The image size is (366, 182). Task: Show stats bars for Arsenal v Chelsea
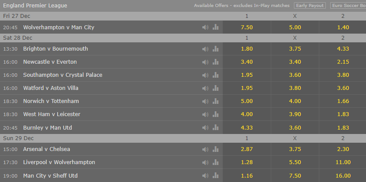[x=215, y=149]
